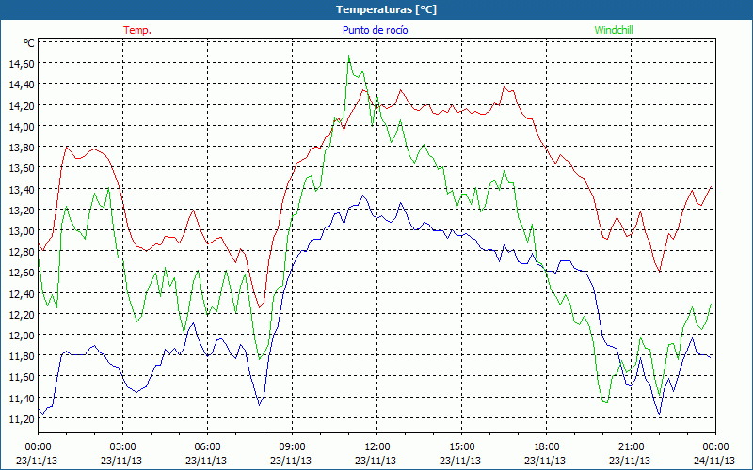Screen dimensions: 753x470
Task: Click the 12,60 y-axis value
Action: (21, 273)
